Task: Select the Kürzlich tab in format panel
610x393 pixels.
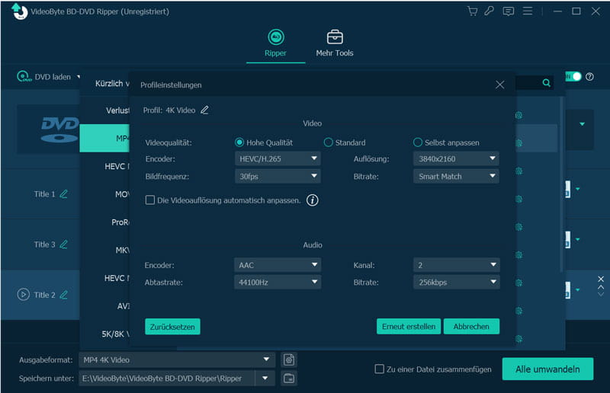Action: pyautogui.click(x=111, y=83)
